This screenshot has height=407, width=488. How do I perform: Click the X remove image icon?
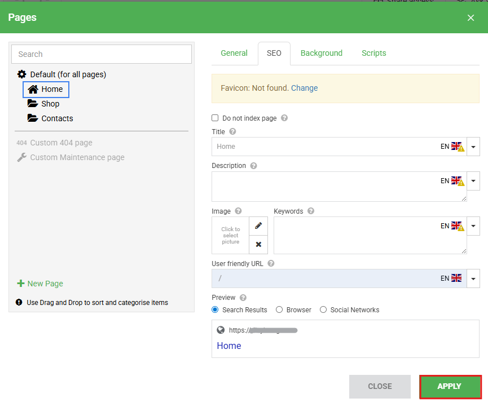tap(258, 245)
